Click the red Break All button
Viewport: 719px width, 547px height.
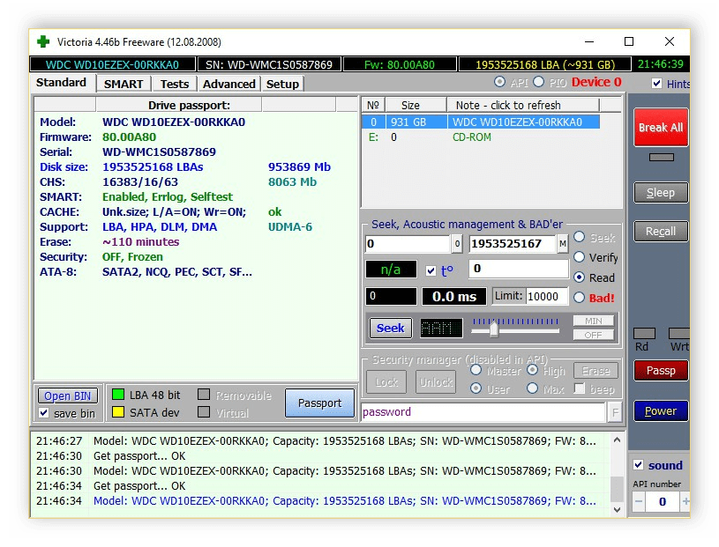coord(660,128)
